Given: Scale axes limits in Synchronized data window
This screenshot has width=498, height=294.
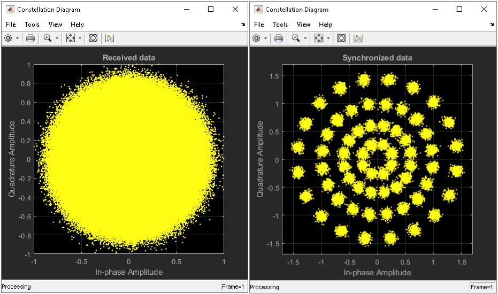Looking at the screenshot, I should tap(318, 38).
